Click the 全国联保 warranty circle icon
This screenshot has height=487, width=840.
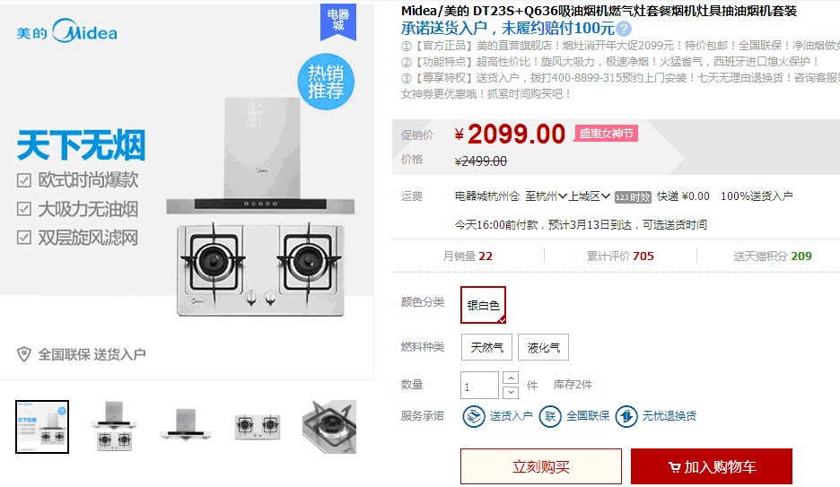click(550, 416)
